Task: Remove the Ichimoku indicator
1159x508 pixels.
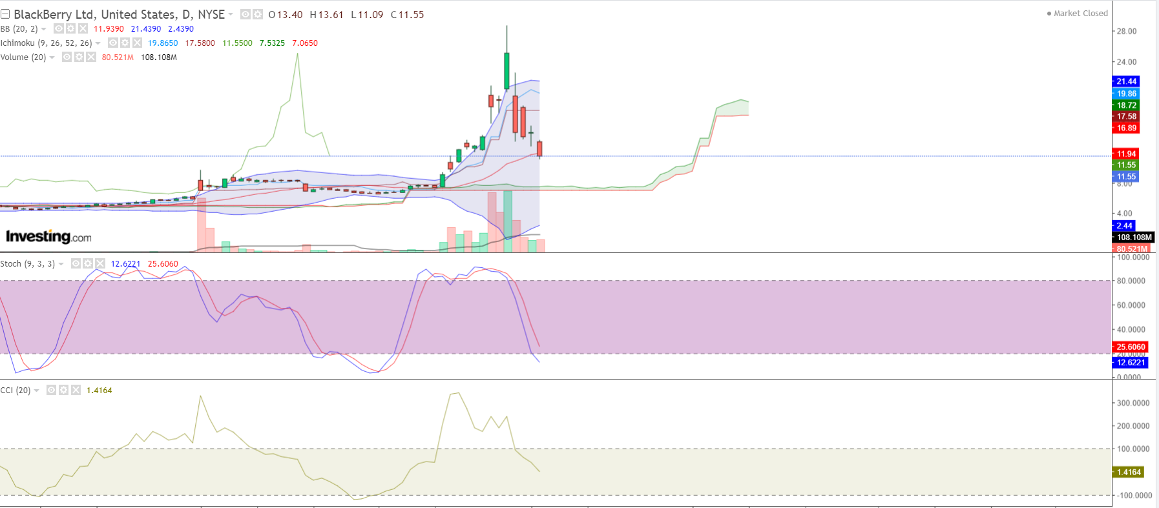Action: pos(137,43)
